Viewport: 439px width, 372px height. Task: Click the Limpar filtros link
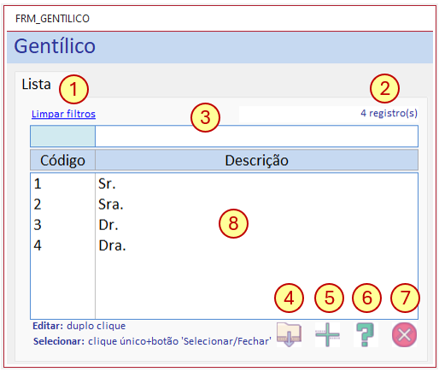pos(63,114)
